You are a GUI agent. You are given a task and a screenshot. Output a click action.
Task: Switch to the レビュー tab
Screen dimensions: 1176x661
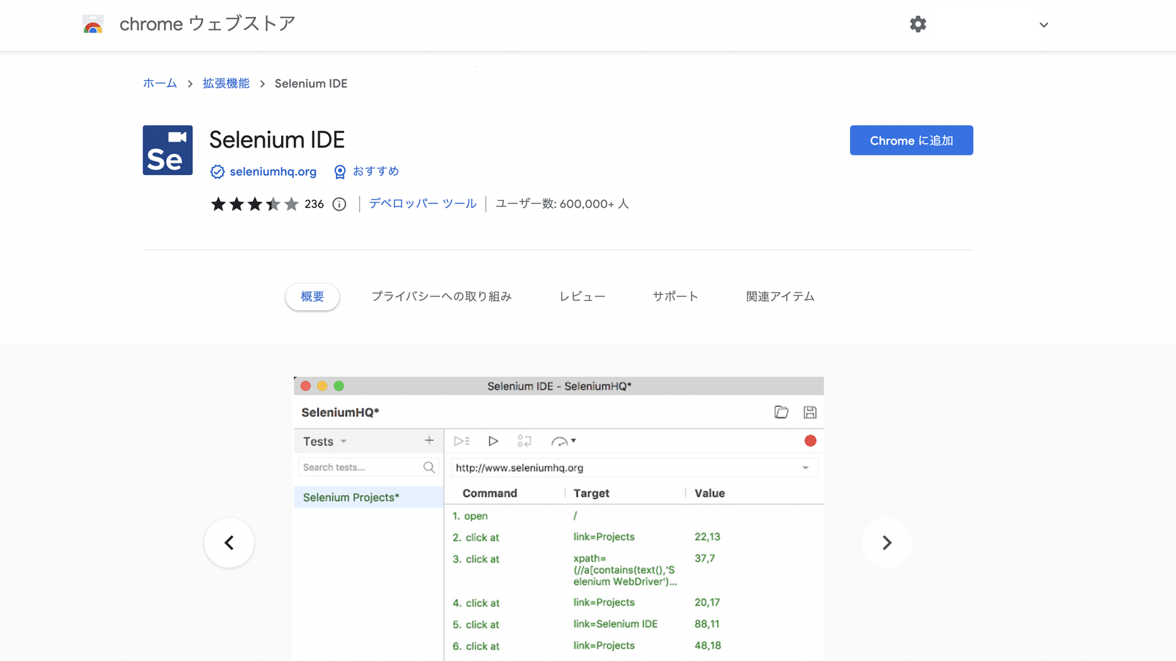(x=582, y=297)
